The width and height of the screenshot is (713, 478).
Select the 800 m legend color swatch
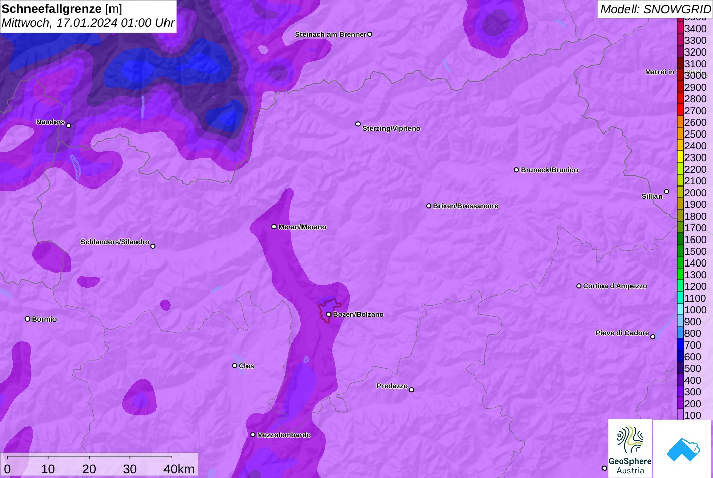click(680, 333)
